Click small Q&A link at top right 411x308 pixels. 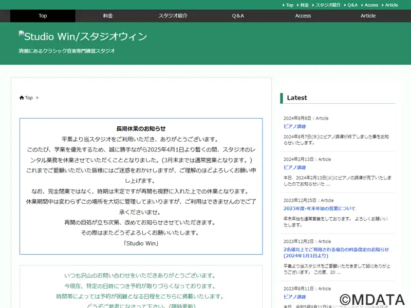click(352, 5)
